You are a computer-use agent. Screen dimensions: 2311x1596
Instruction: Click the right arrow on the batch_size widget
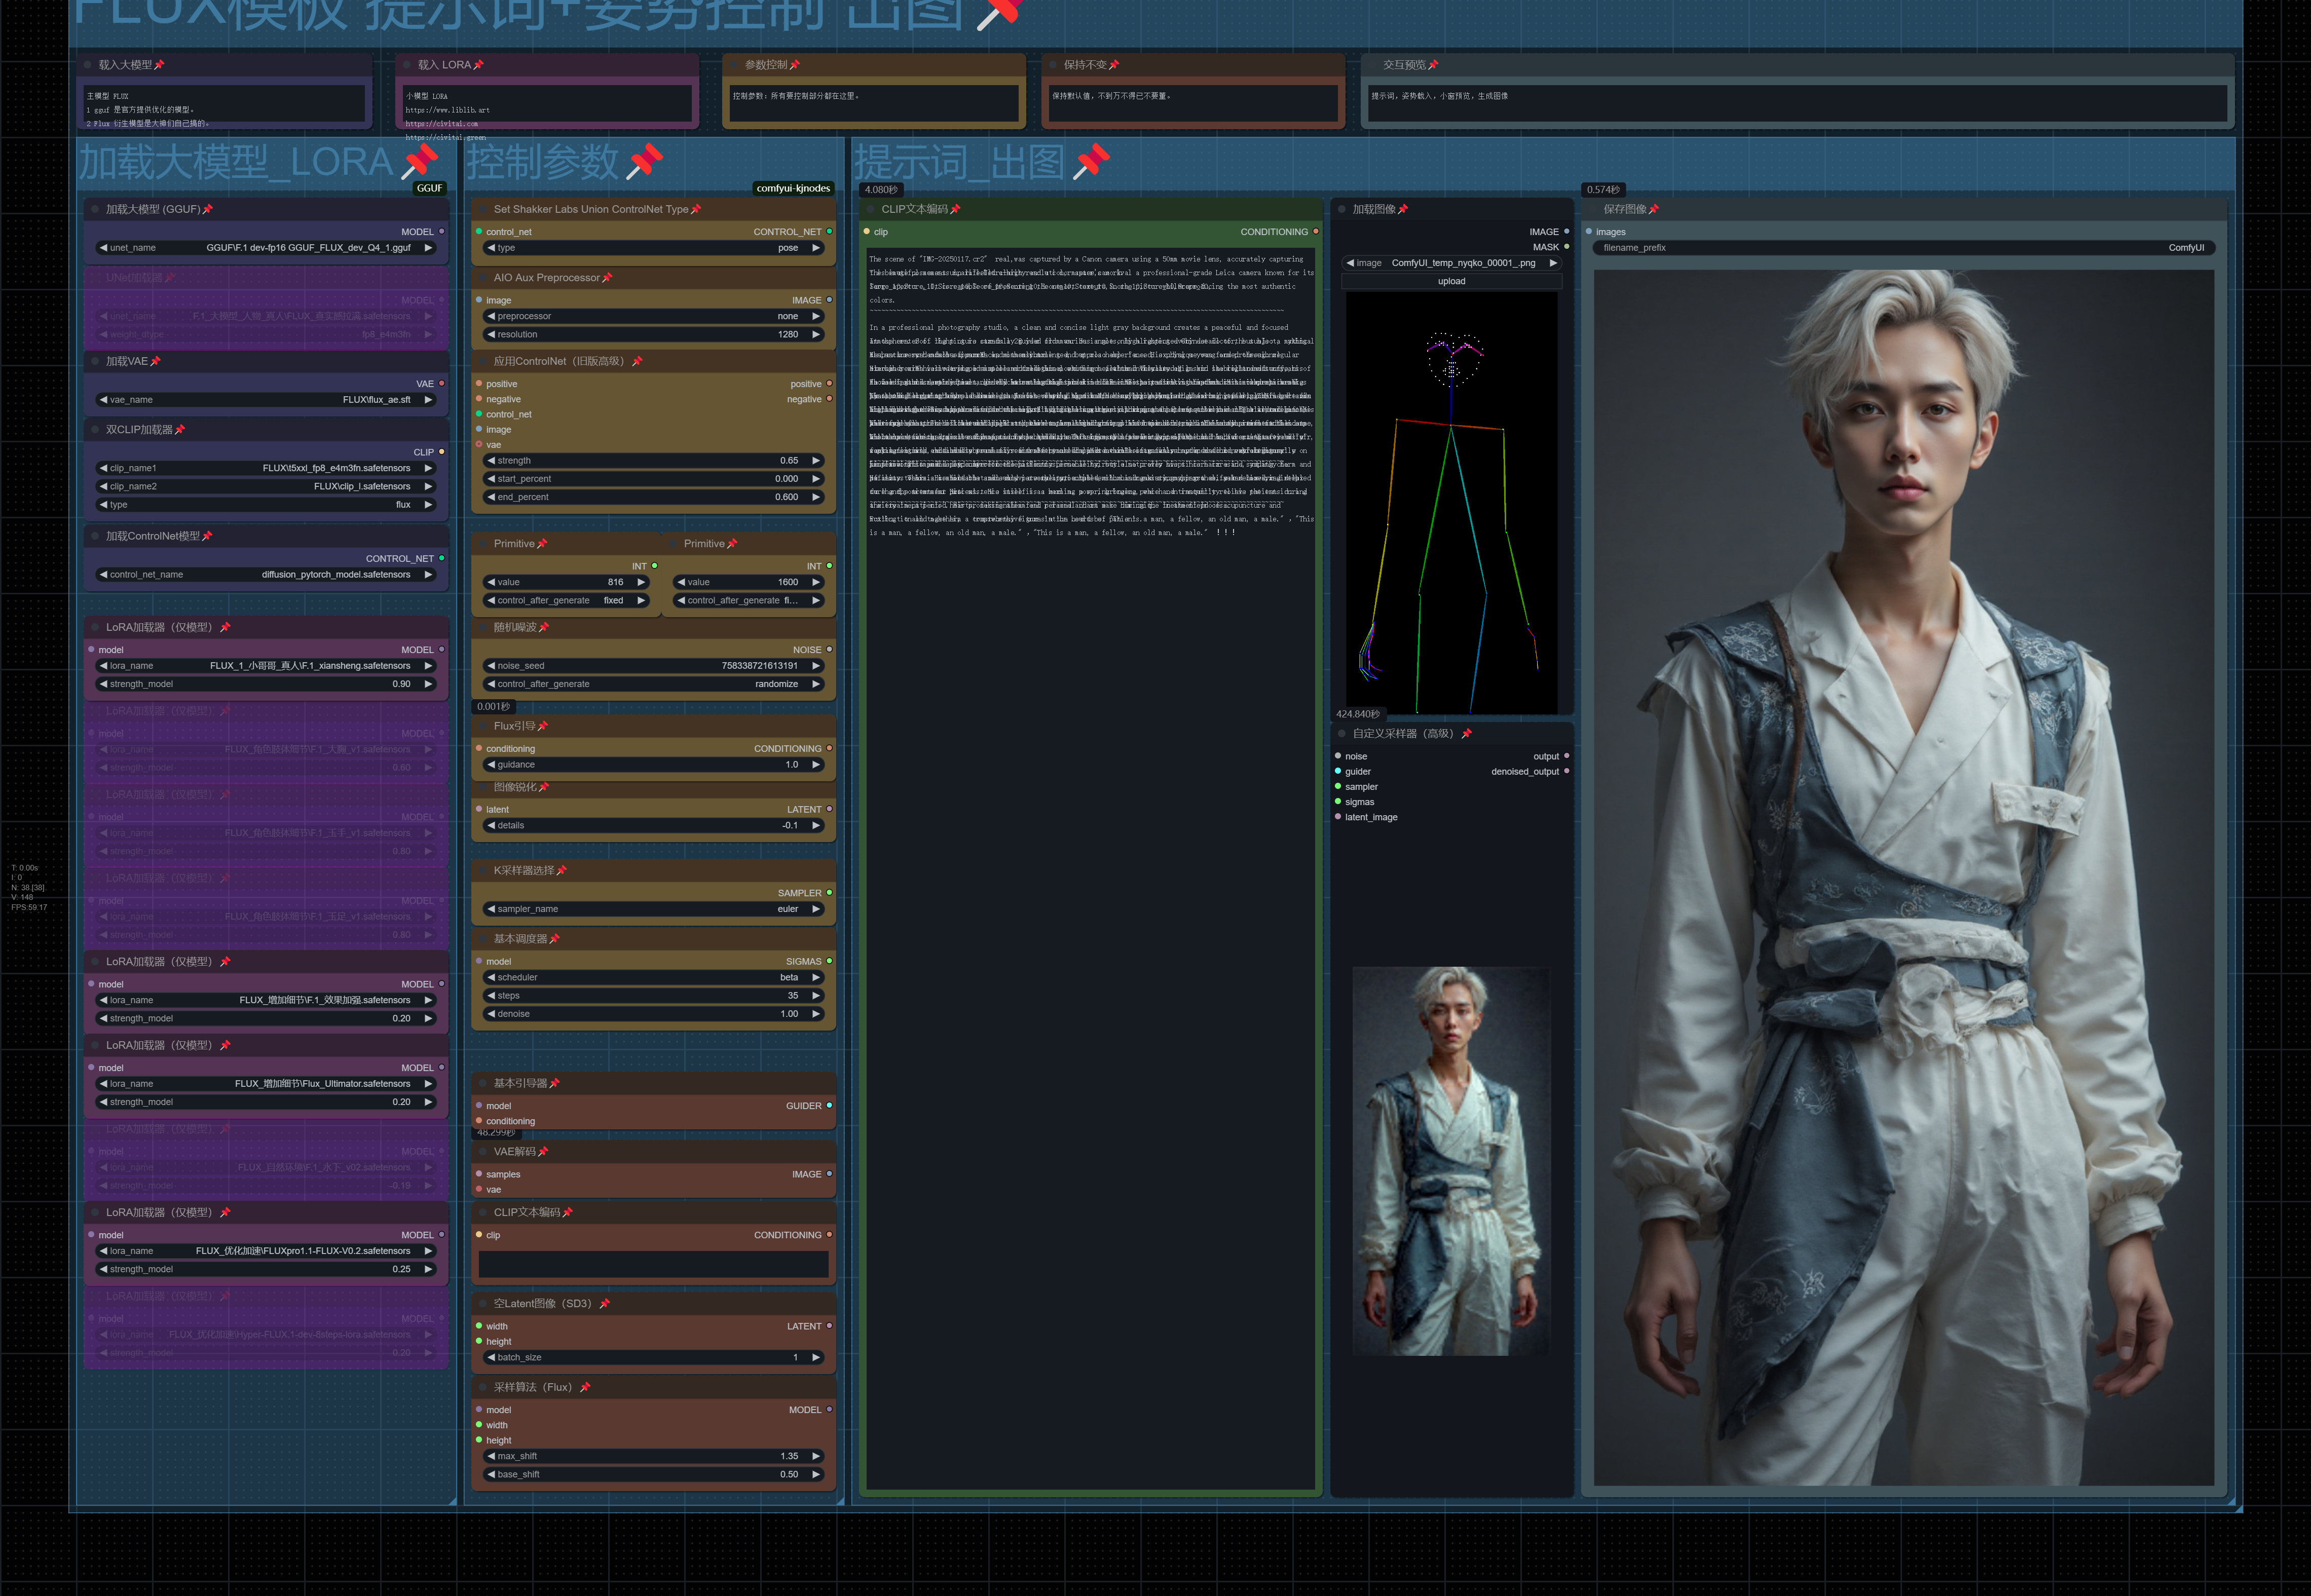pyautogui.click(x=816, y=1358)
